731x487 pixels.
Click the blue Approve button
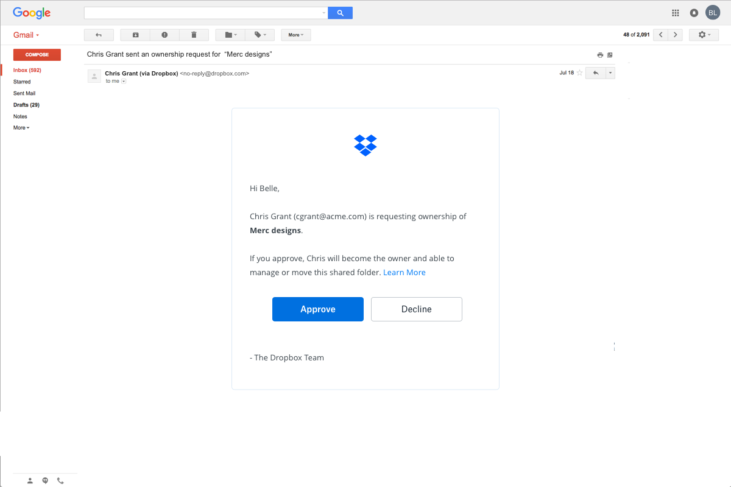(x=318, y=309)
